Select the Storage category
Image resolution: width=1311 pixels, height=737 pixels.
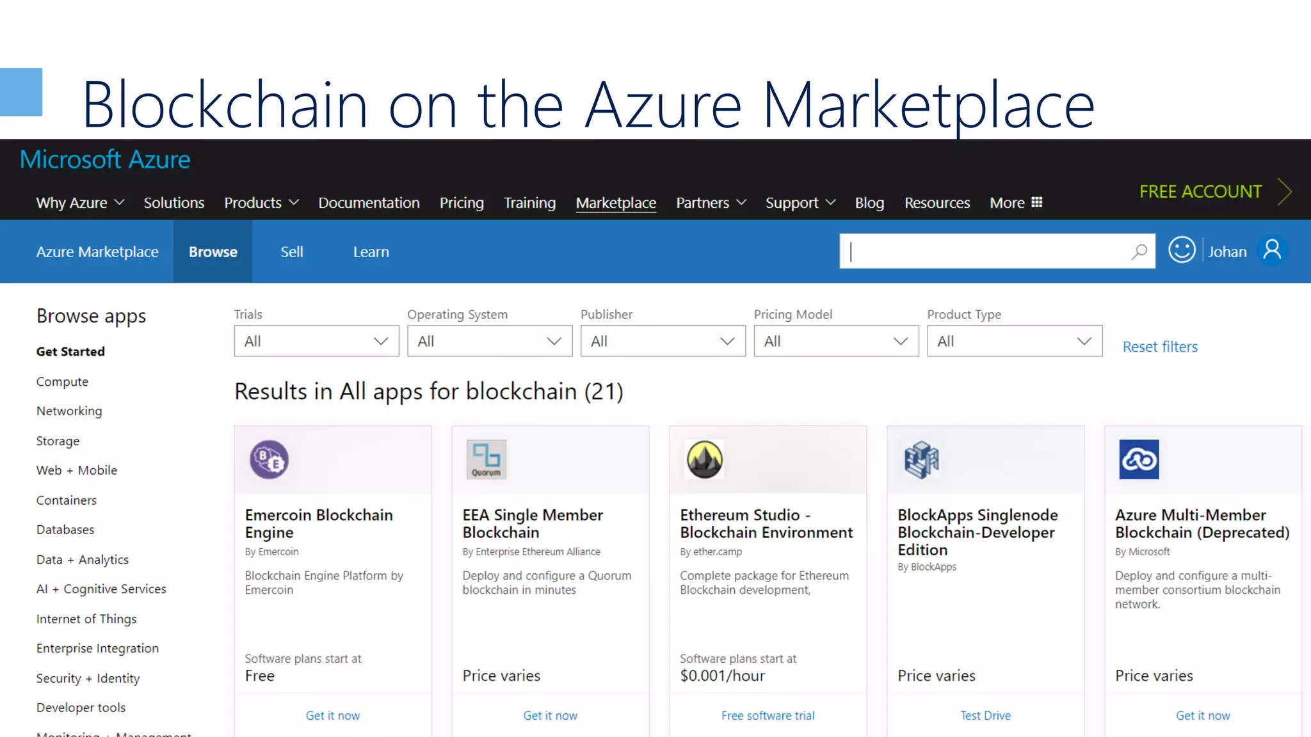point(58,441)
